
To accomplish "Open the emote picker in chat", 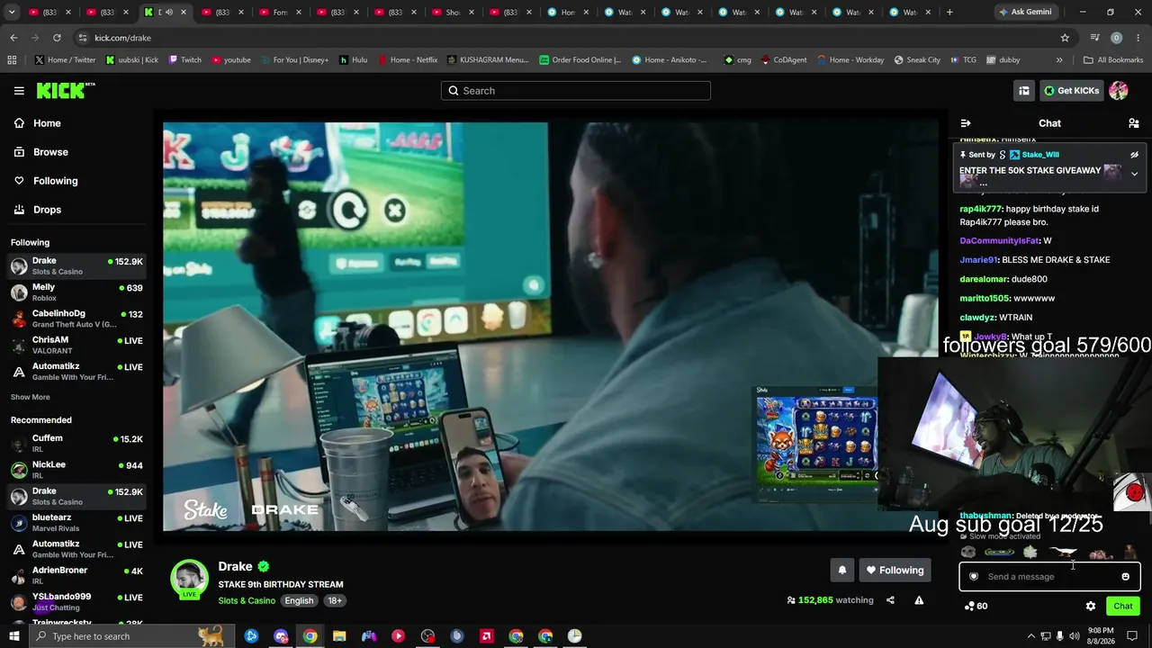I will click(x=1125, y=577).
